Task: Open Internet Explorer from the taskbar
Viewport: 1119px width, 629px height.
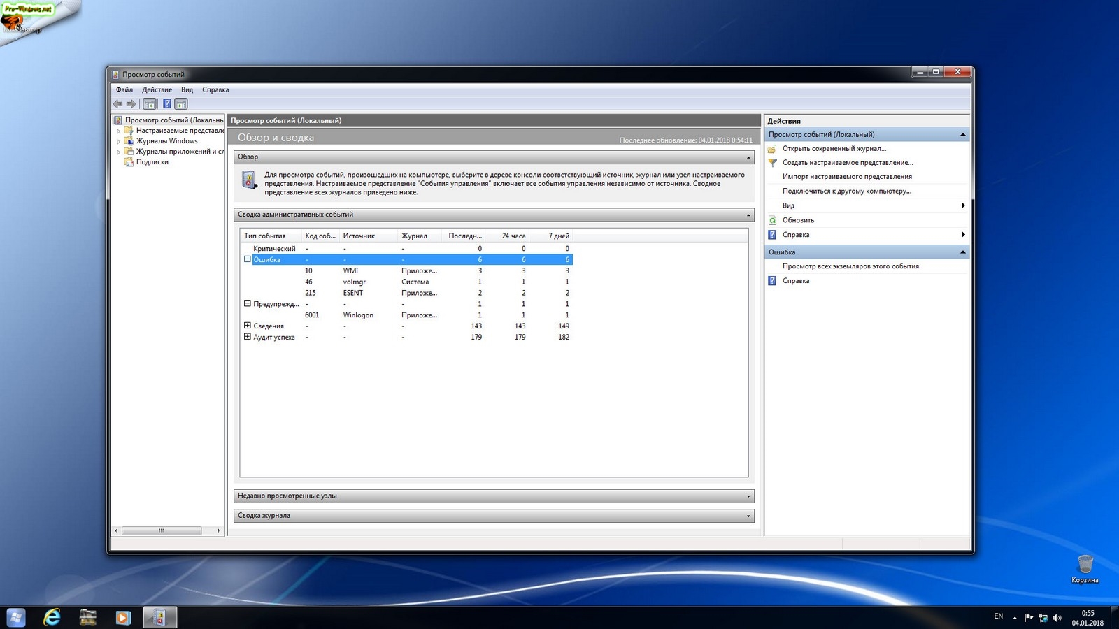Action: (x=52, y=617)
